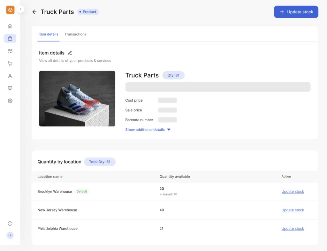Open the Reports presentation icon

[x=10, y=88]
